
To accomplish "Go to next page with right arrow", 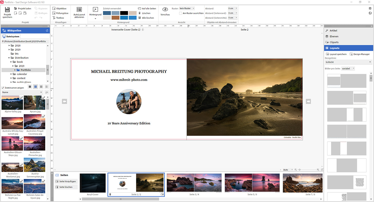I will (x=308, y=101).
